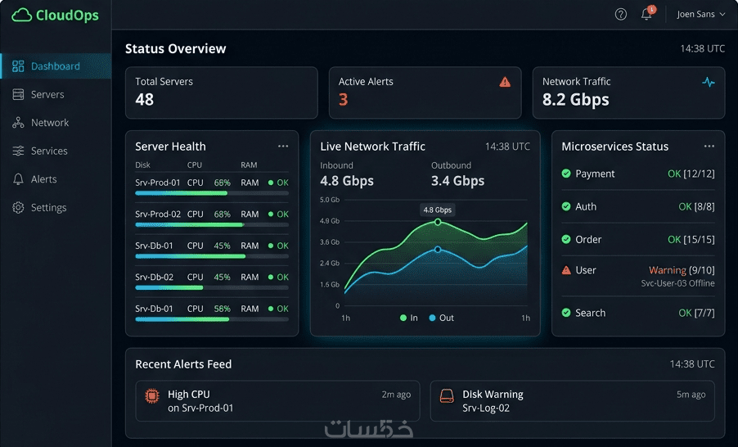Click the User service warning triangle
This screenshot has width=738, height=447.
click(566, 270)
